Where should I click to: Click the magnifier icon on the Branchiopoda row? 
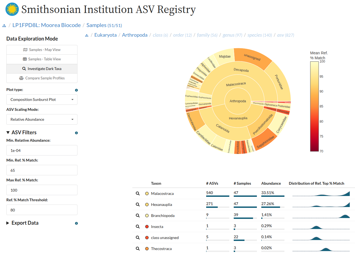[138, 216]
